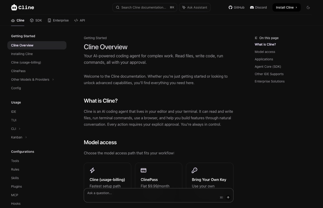Image resolution: width=323 pixels, height=208 pixels.
Task: Toggle dark mode moon icon
Action: [308, 8]
